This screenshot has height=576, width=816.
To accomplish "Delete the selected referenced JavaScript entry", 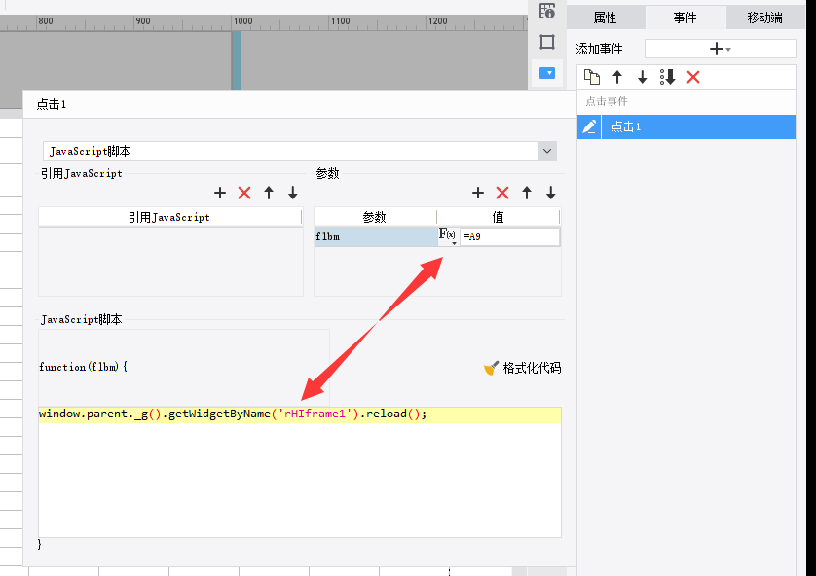I will (244, 193).
